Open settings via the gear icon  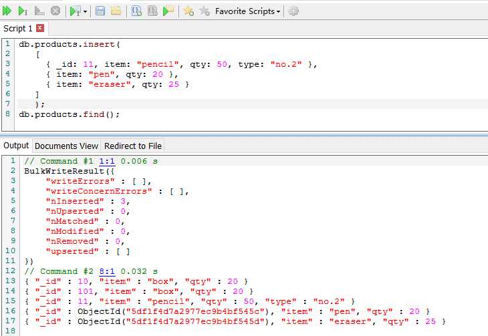coord(293,11)
